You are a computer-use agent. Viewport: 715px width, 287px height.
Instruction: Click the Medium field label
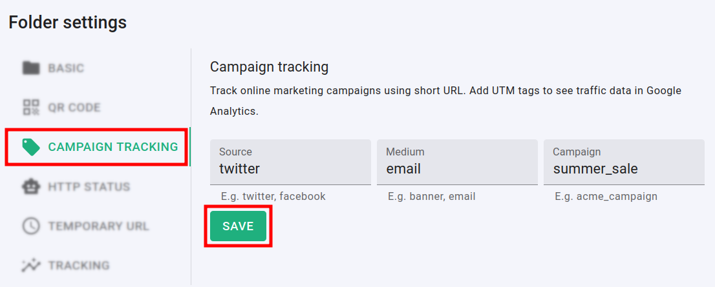point(405,152)
